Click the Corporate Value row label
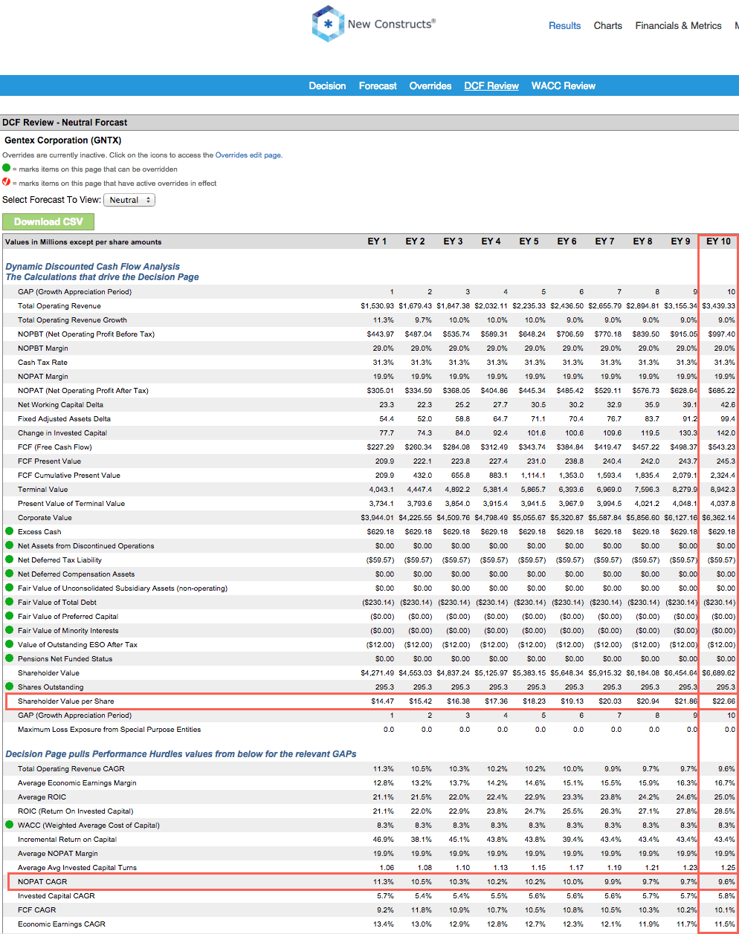739x934 pixels. click(x=45, y=517)
